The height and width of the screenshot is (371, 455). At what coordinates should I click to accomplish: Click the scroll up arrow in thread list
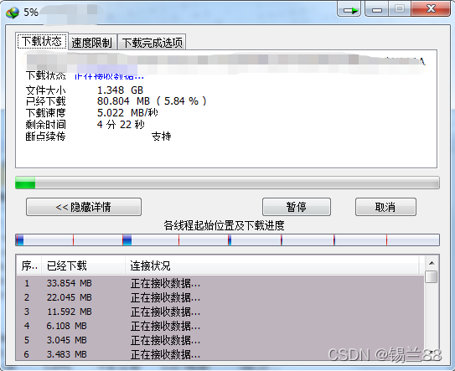point(432,263)
